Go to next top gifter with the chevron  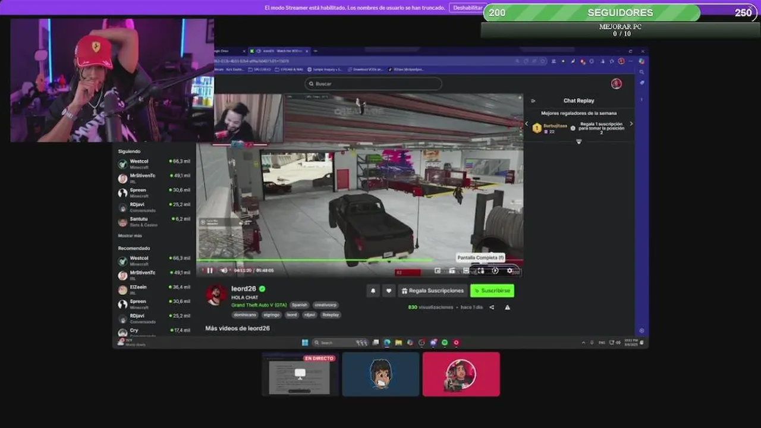pyautogui.click(x=631, y=124)
